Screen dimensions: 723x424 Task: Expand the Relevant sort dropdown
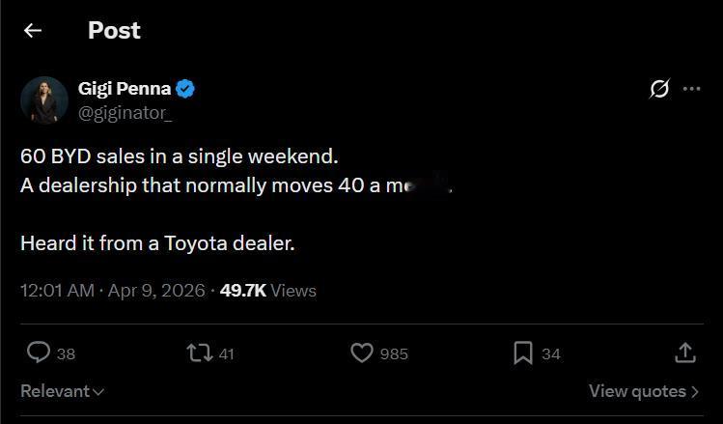click(63, 391)
